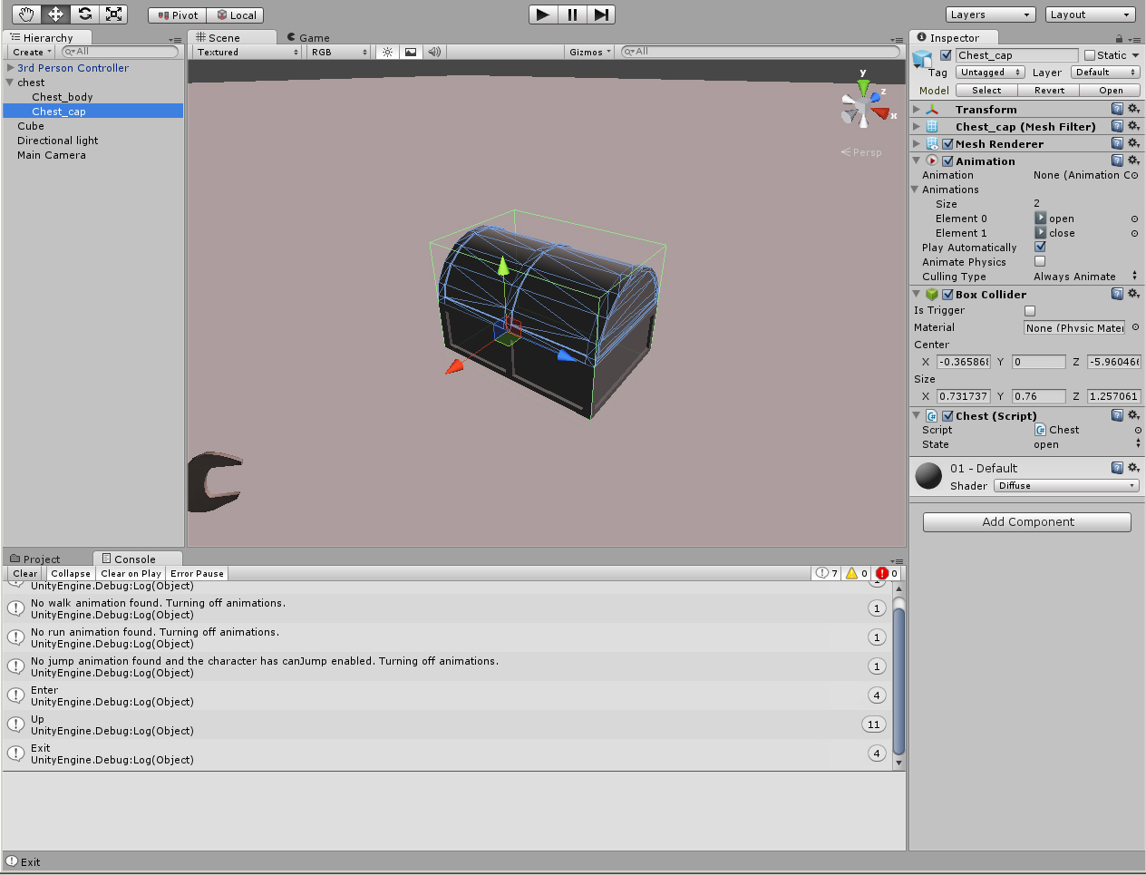Enable Is Trigger checkbox

1030,310
